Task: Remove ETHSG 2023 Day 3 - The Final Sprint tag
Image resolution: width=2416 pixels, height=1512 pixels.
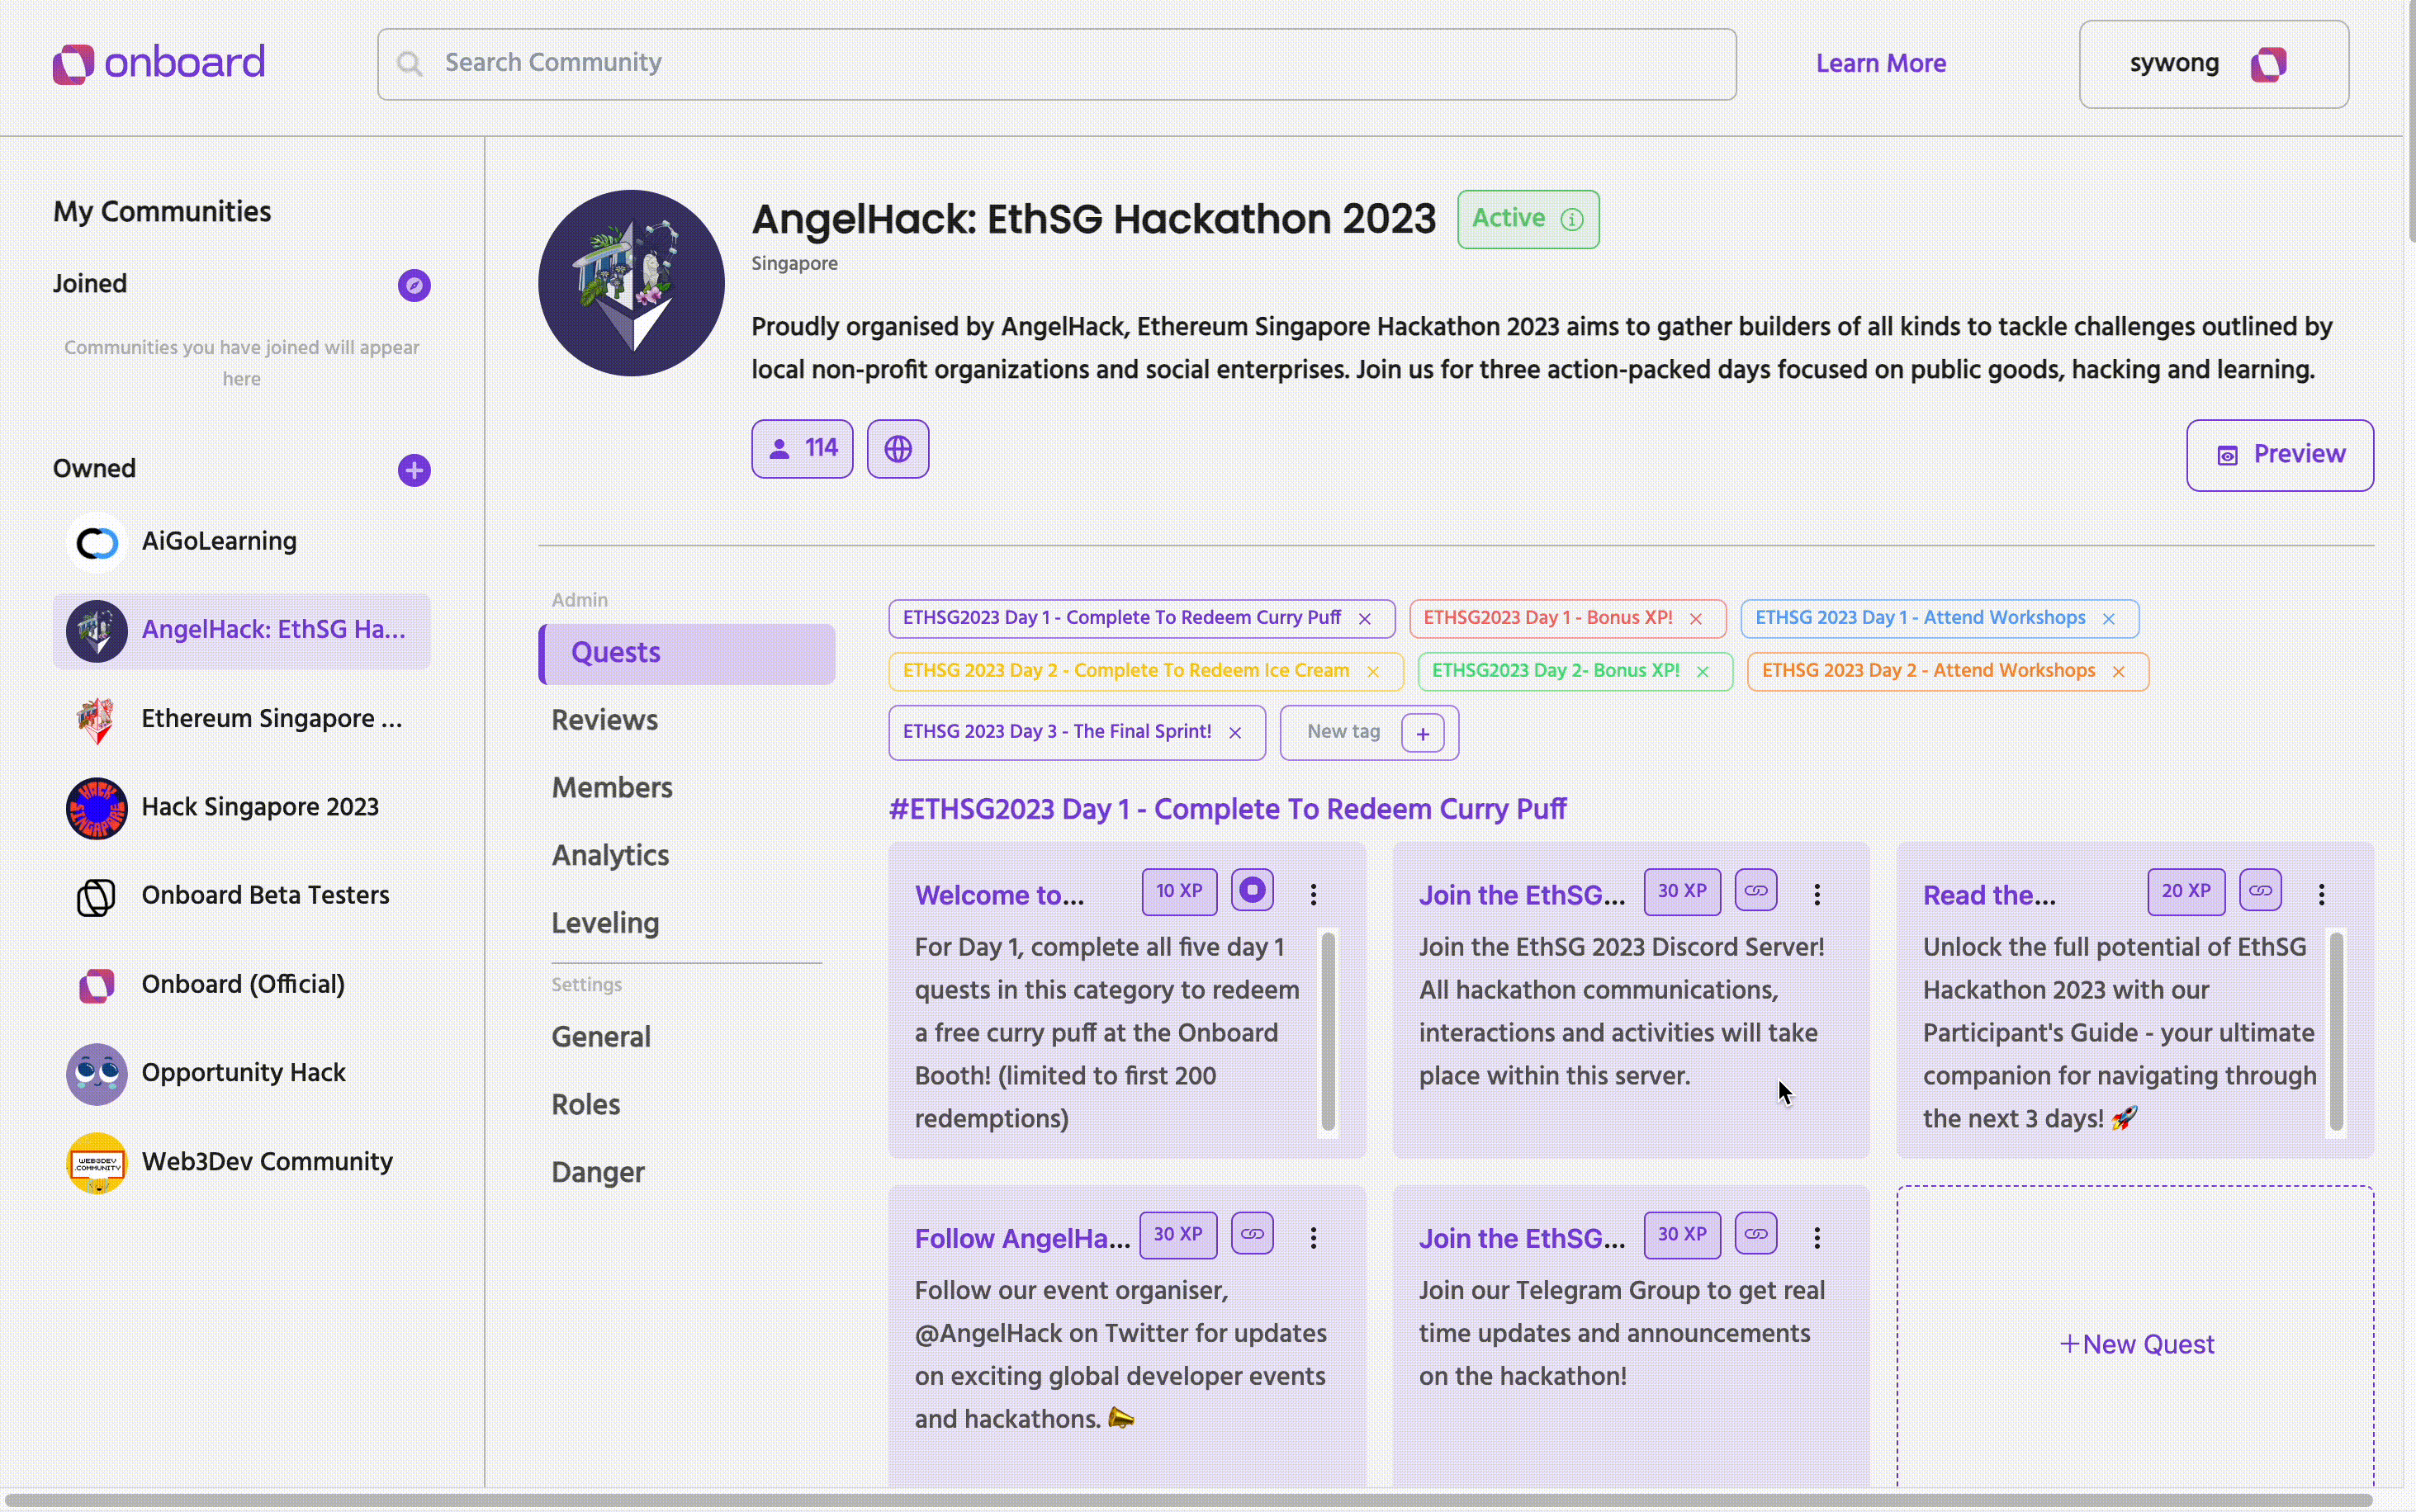Action: point(1234,733)
